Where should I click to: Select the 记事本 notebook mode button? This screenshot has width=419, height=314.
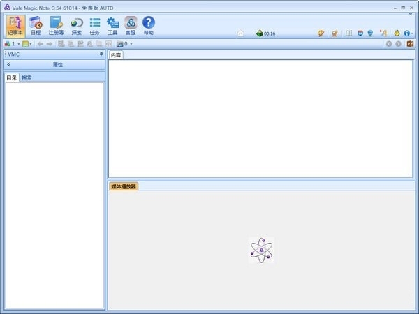coord(15,26)
